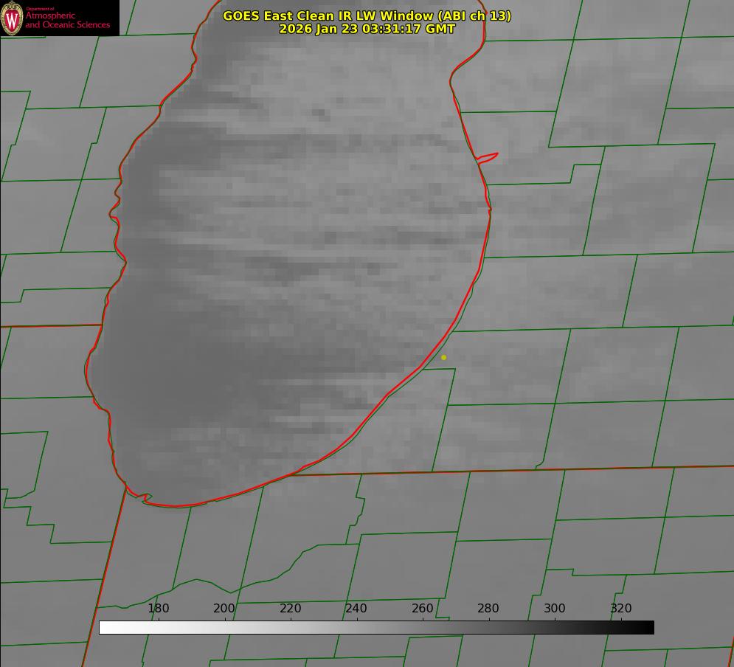The height and width of the screenshot is (667, 734).
Task: Click the UW Atmospheric and Oceanic Sciences logo
Action: tap(60, 18)
